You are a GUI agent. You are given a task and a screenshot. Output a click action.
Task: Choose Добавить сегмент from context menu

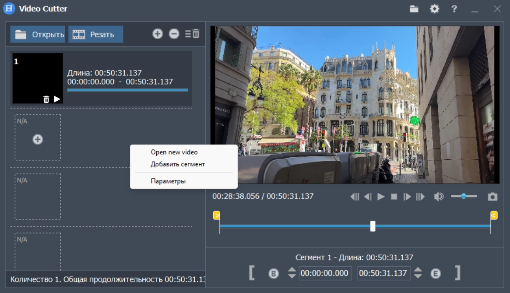point(178,164)
